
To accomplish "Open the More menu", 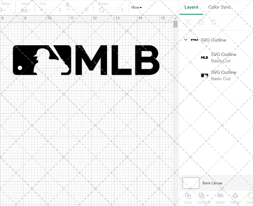I will tap(136, 7).
